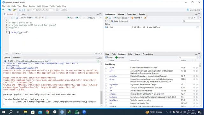Open Addins dropdown menu
This screenshot has width=204, height=115.
[x=65, y=10]
